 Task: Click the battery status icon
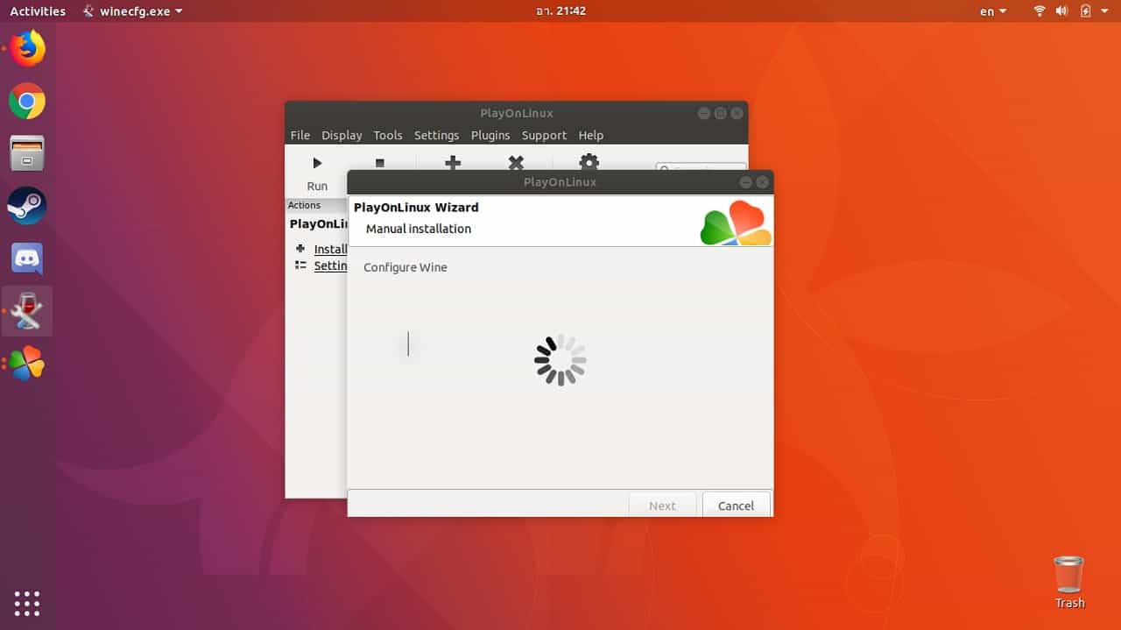tap(1086, 11)
